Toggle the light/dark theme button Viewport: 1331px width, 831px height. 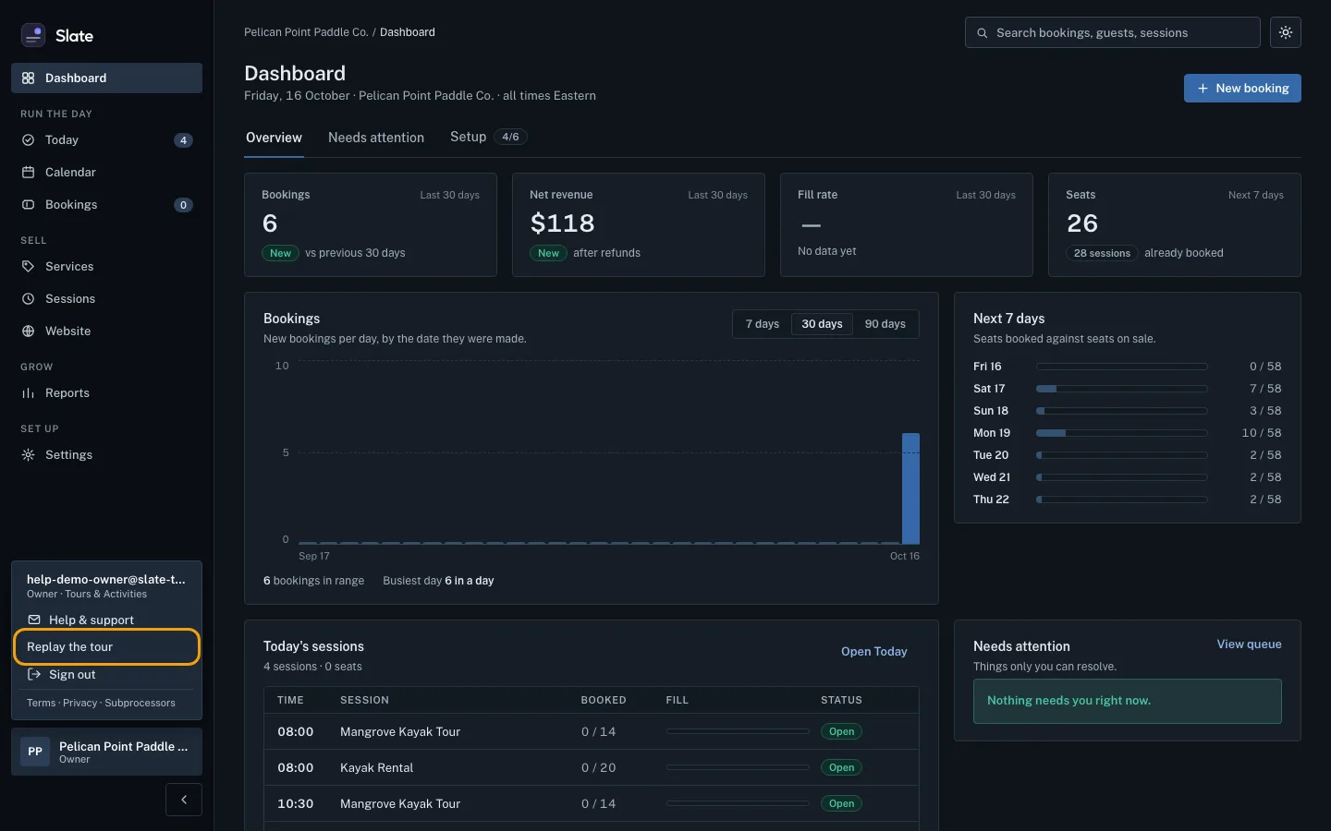1286,32
